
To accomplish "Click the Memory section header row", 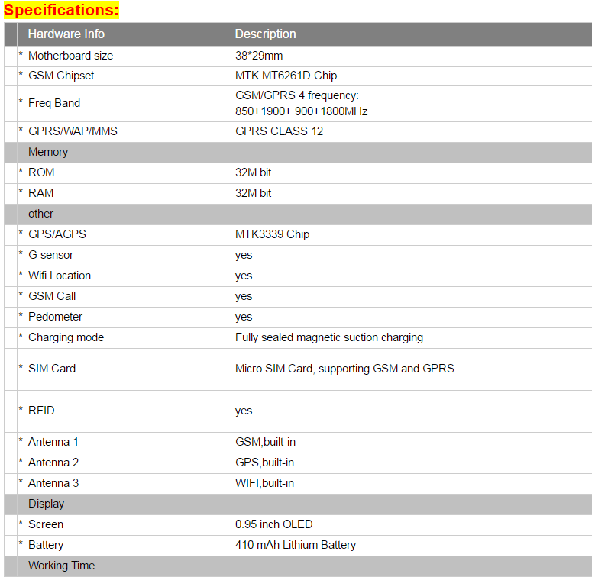I will point(48,152).
